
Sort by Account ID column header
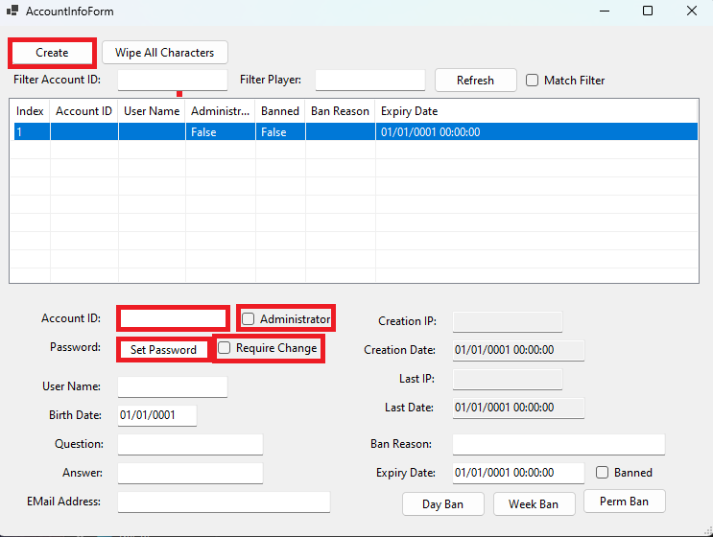pos(84,111)
